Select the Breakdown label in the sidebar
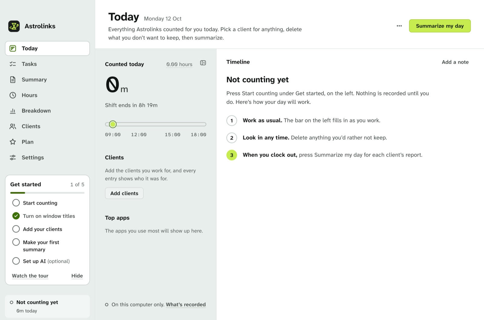Screen dimensions: 484x320 [36, 111]
